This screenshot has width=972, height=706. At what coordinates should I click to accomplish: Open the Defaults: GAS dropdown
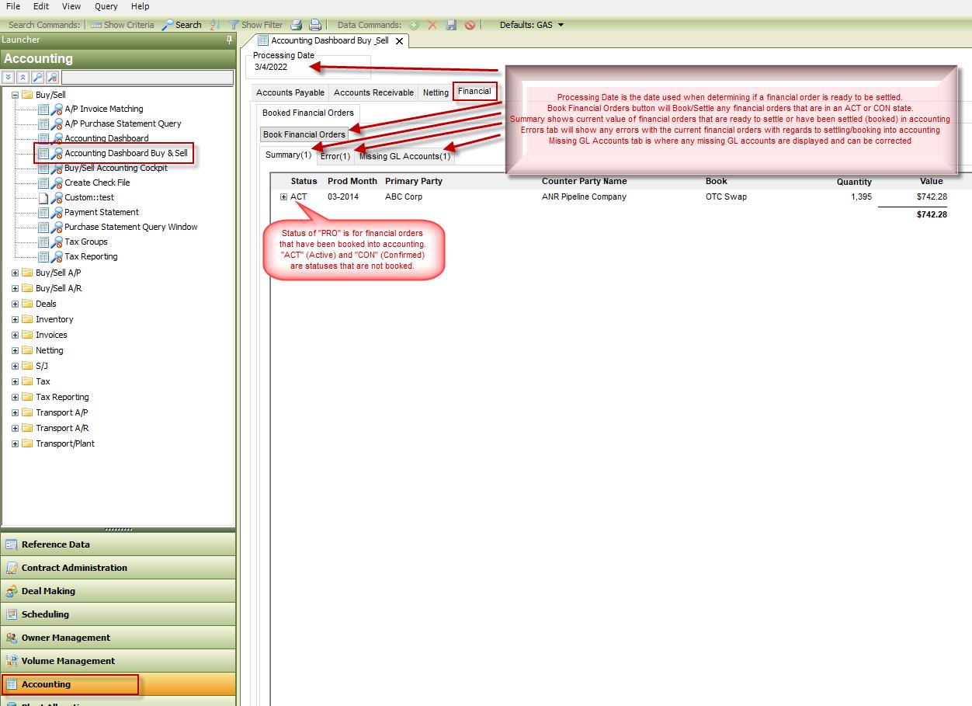click(x=561, y=25)
